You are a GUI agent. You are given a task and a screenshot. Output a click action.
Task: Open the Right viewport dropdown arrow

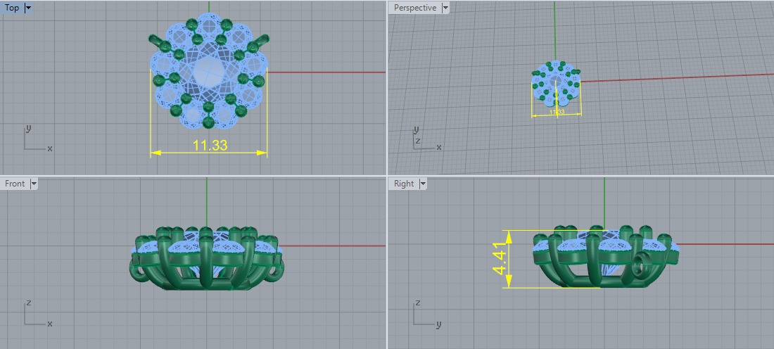point(423,184)
